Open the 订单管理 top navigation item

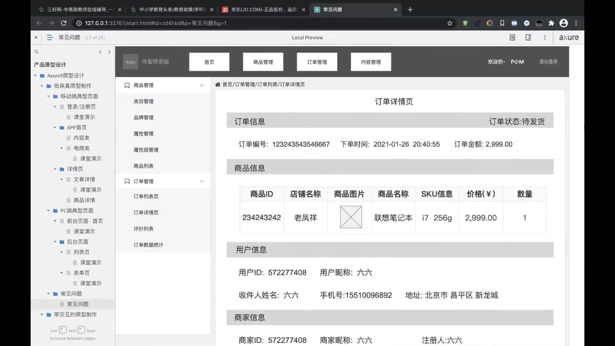tap(317, 62)
